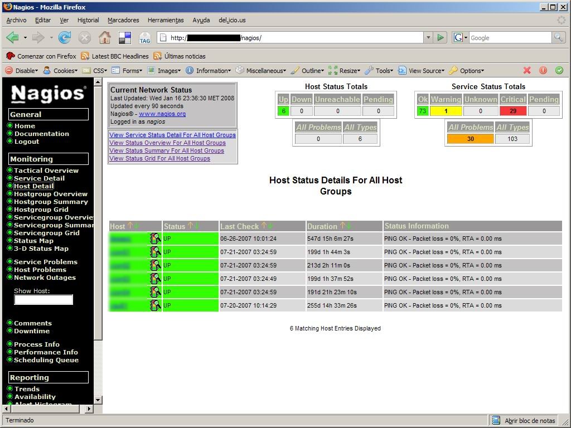The image size is (571, 428).
Task: Click the red X icon on the Web Developer toolbar
Action: [528, 70]
